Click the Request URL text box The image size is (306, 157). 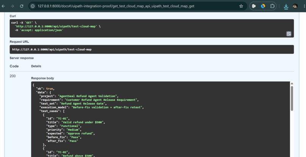(x=151, y=50)
